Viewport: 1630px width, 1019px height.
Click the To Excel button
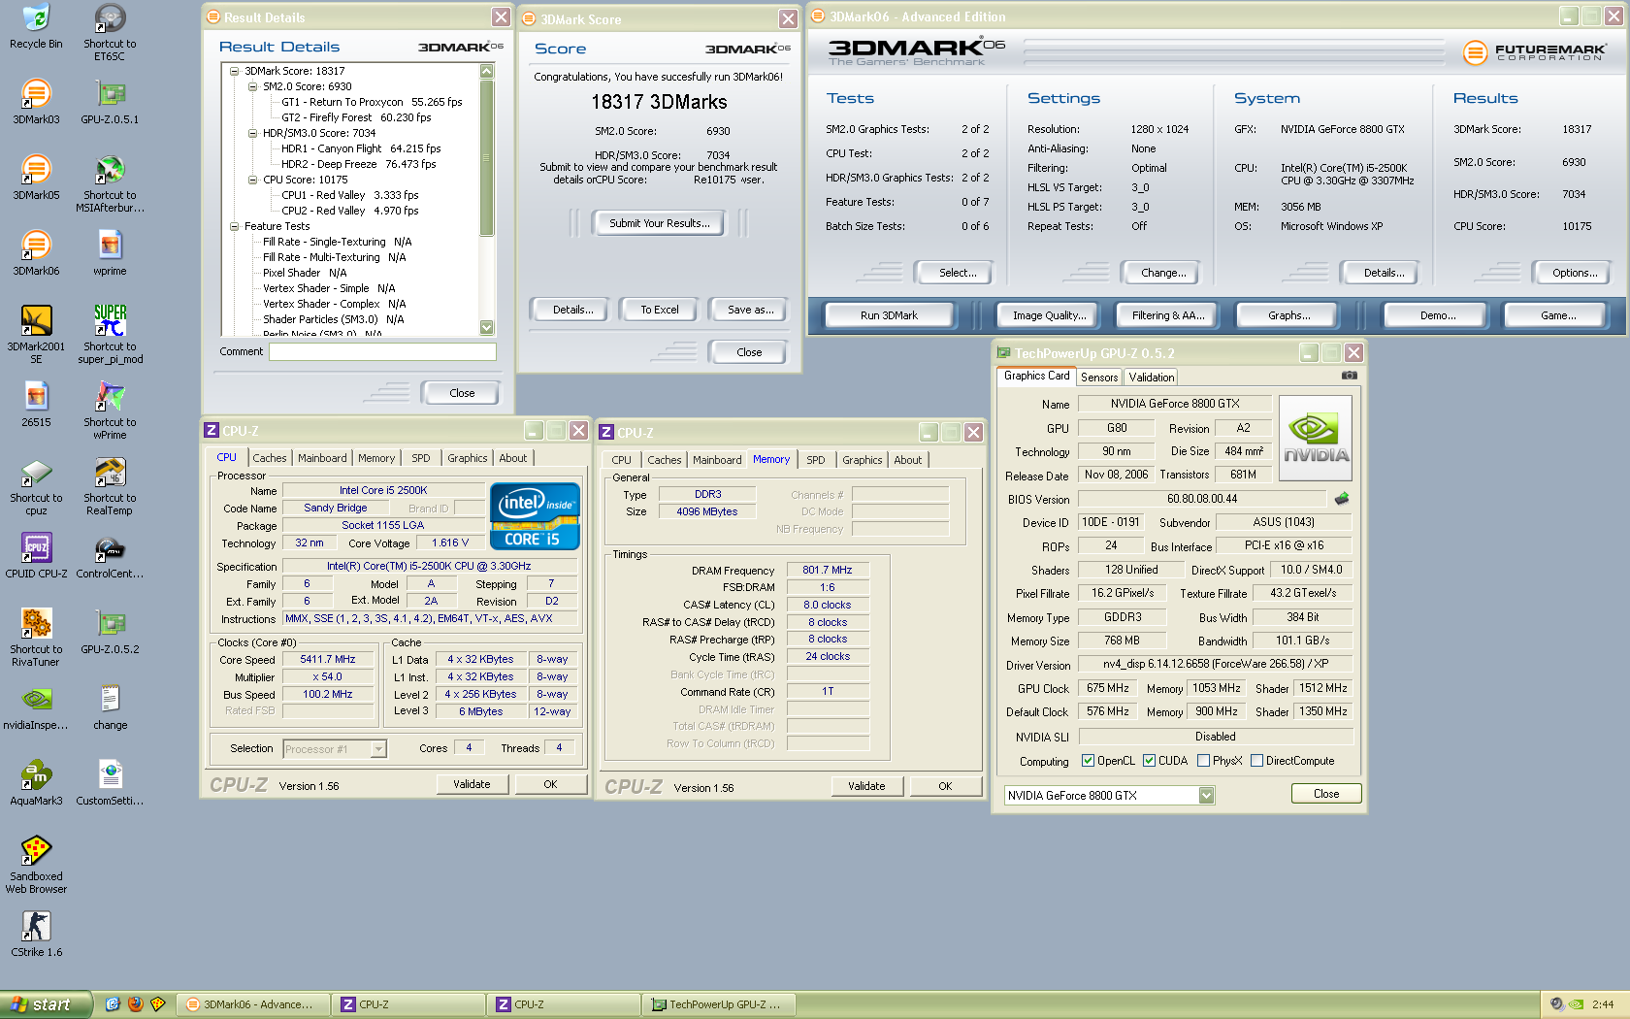coord(659,310)
